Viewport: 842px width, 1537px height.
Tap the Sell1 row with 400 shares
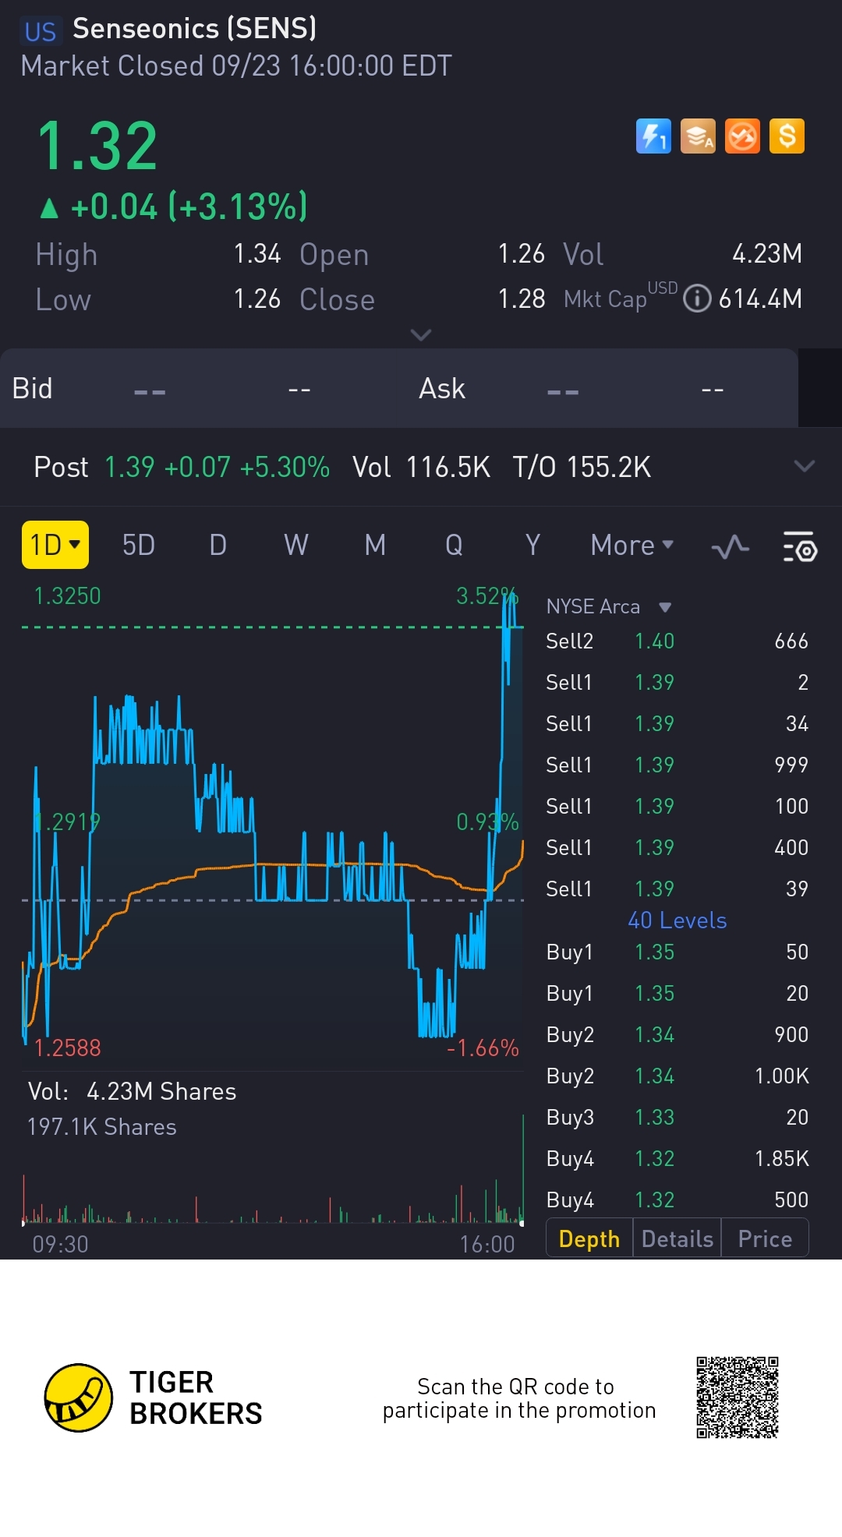coord(677,847)
